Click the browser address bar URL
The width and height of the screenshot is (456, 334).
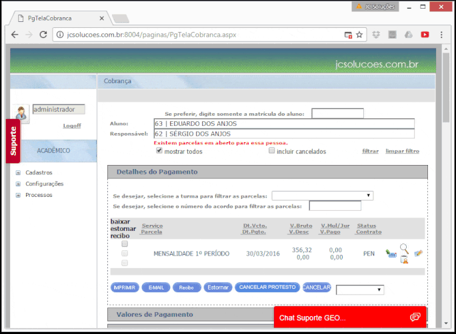151,35
